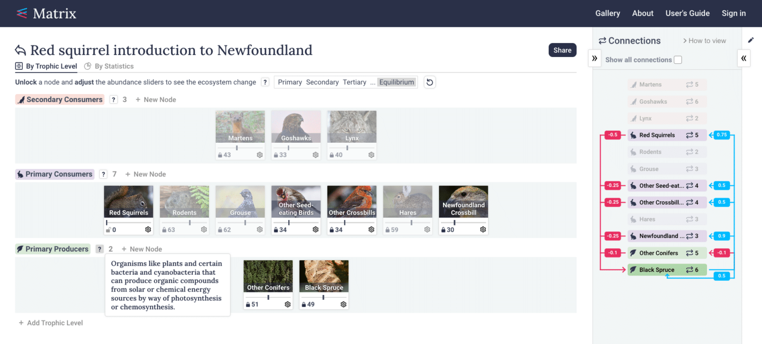This screenshot has height=344, width=762.
Task: Click Add Trophic Level
Action: 51,323
